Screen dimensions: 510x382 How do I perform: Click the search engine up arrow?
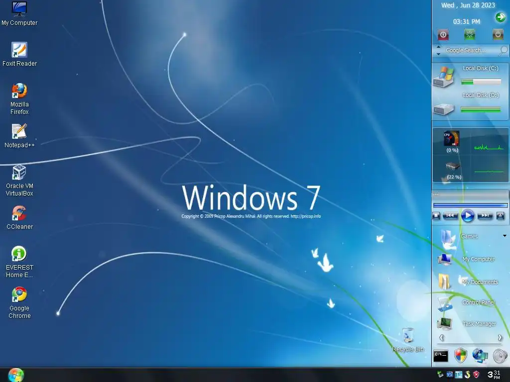(438, 47)
